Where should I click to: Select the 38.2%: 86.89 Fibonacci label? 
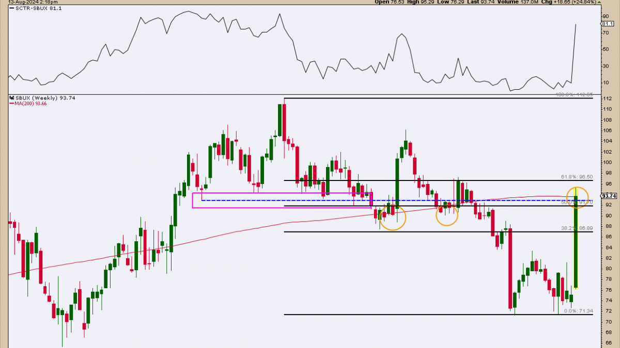coord(577,227)
